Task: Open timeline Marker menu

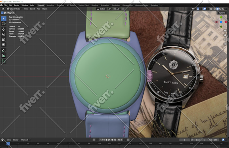Action: pyautogui.click(x=15, y=140)
